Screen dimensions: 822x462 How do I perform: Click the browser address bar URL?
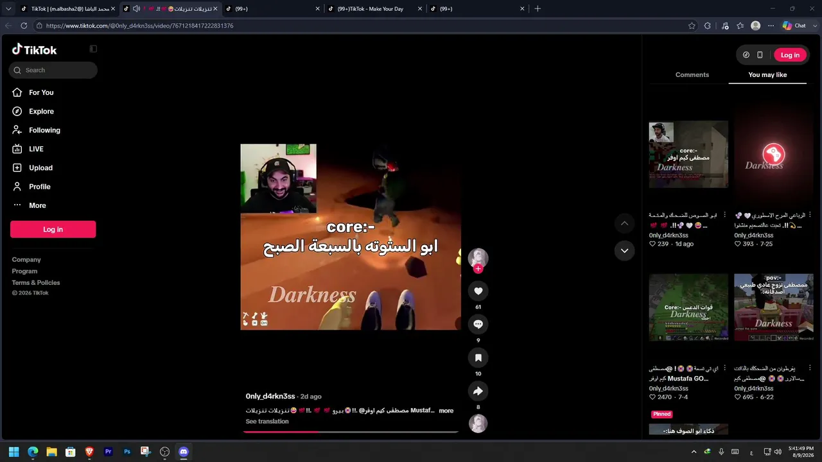tap(139, 26)
